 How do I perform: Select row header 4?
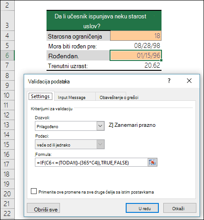point(7,36)
